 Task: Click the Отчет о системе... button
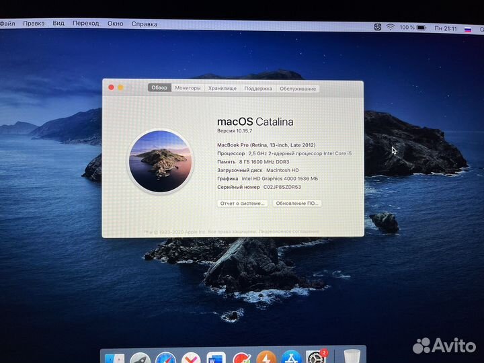click(242, 204)
